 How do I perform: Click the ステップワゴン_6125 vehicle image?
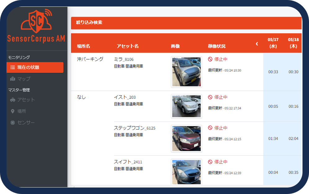click(x=186, y=138)
